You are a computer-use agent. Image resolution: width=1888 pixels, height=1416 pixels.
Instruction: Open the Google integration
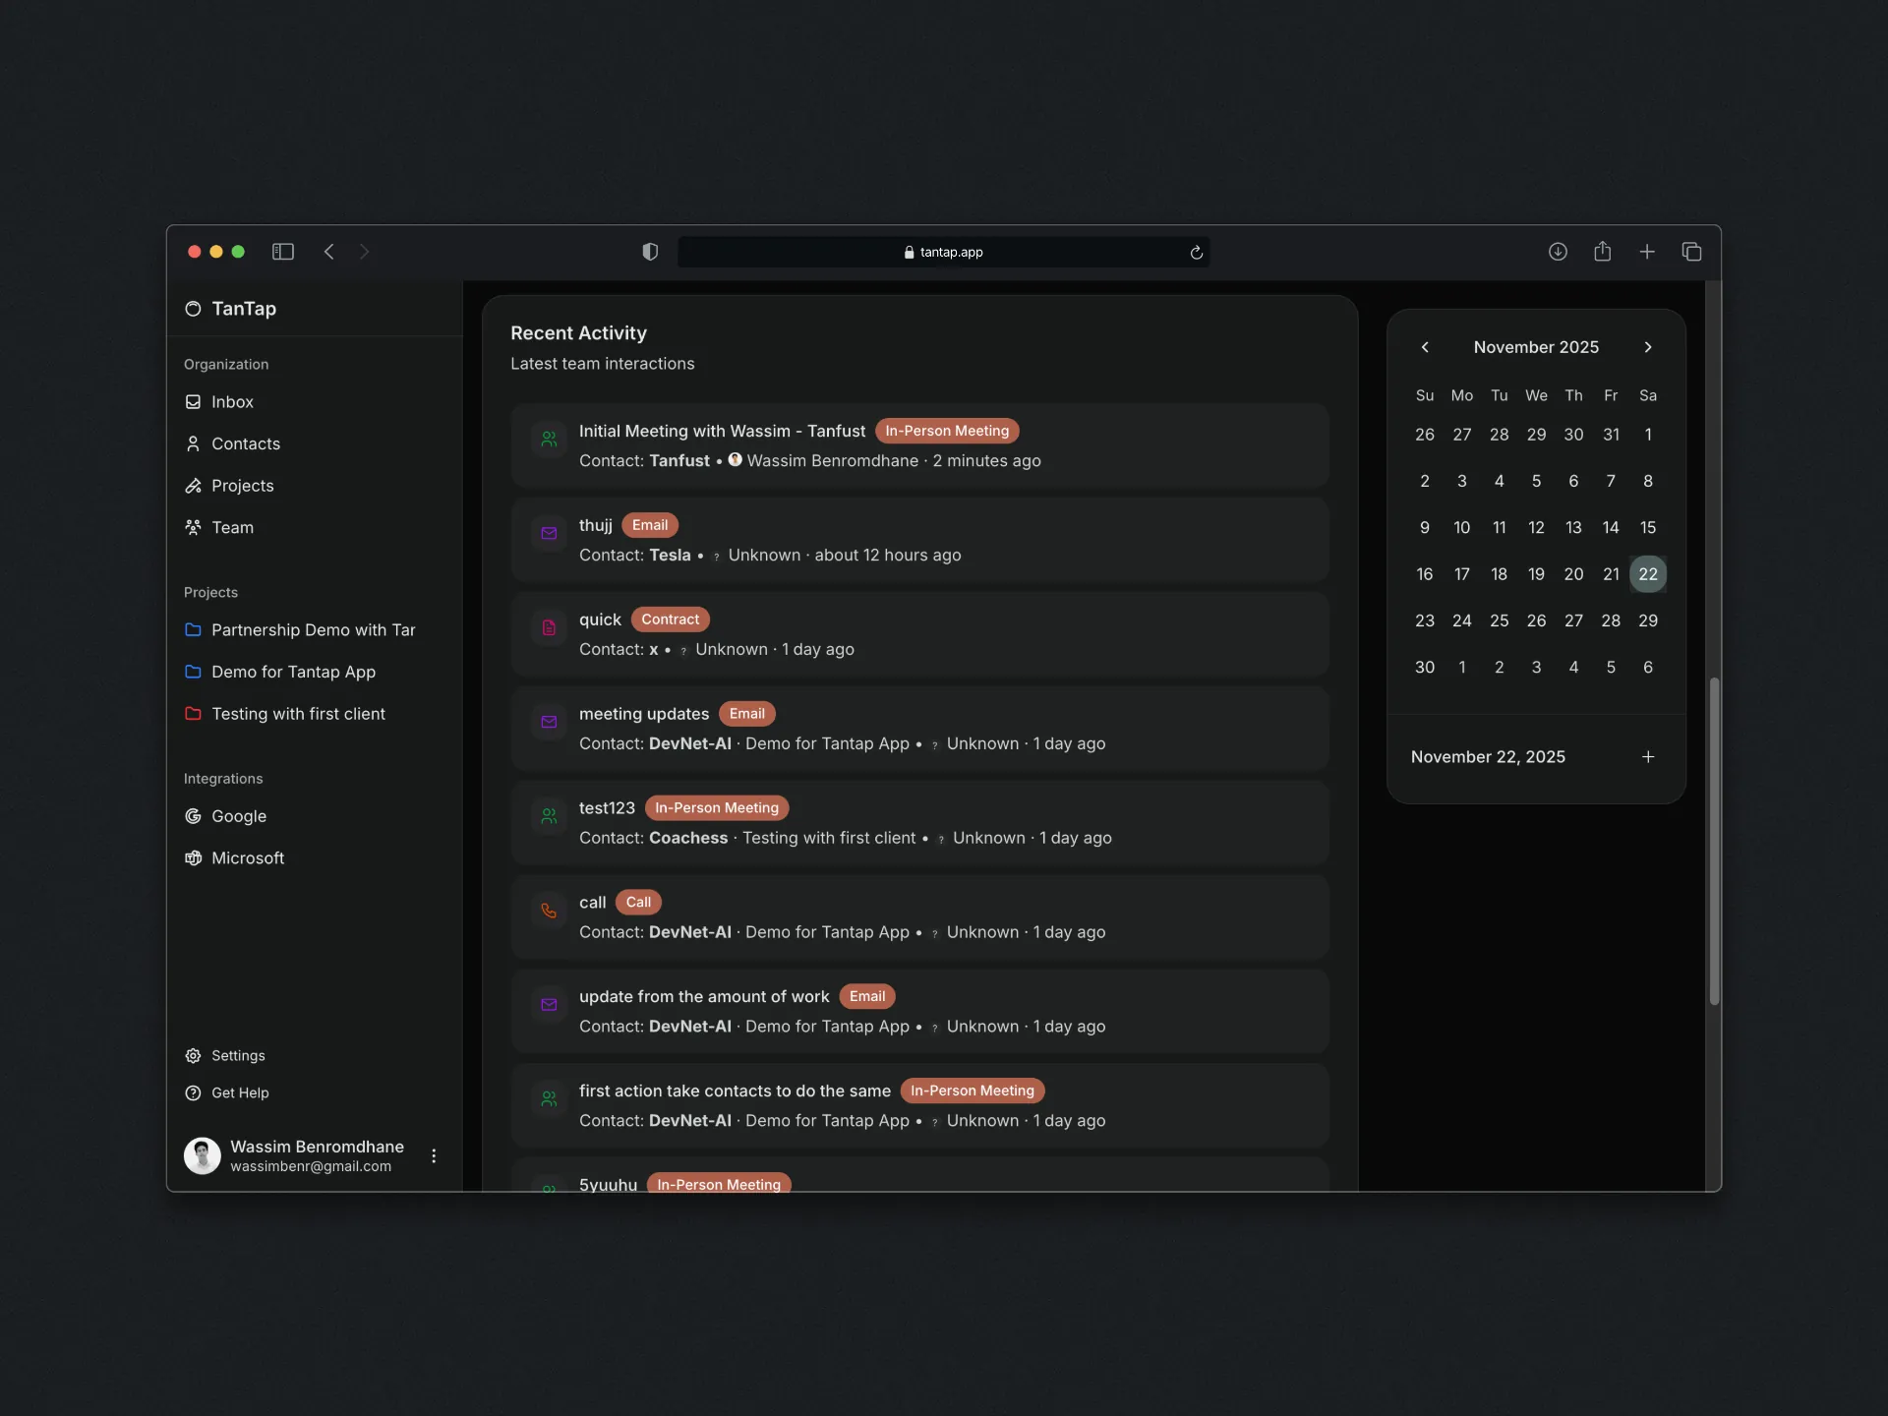pyautogui.click(x=193, y=816)
